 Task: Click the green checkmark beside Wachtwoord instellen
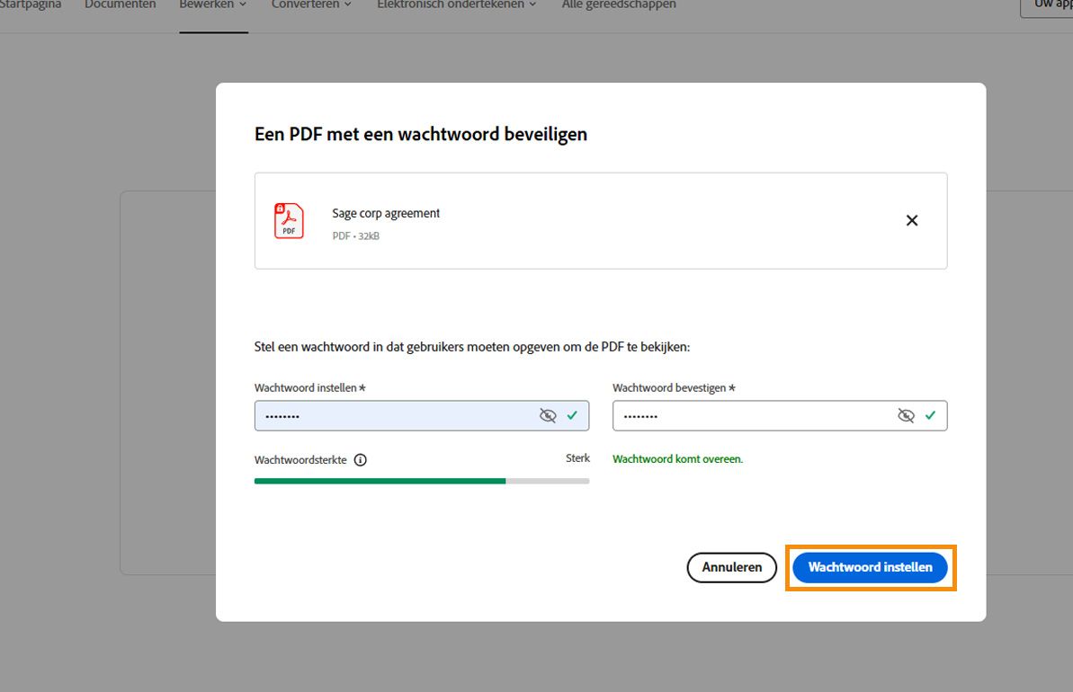572,415
